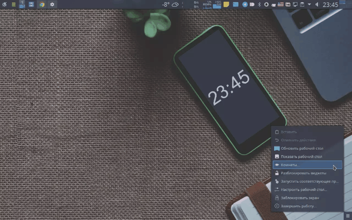The width and height of the screenshot is (352, 220).
Task: Open the Telegram tray icon
Action: (x=245, y=4)
